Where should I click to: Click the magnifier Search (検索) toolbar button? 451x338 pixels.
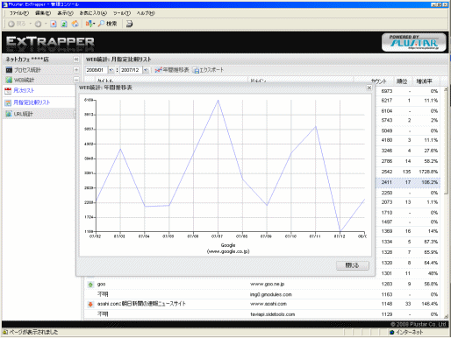pyautogui.click(x=107, y=24)
